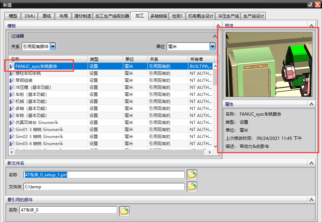Select the 棱柱车和车铣 template row
The width and height of the screenshot is (322, 222).
click(111, 73)
